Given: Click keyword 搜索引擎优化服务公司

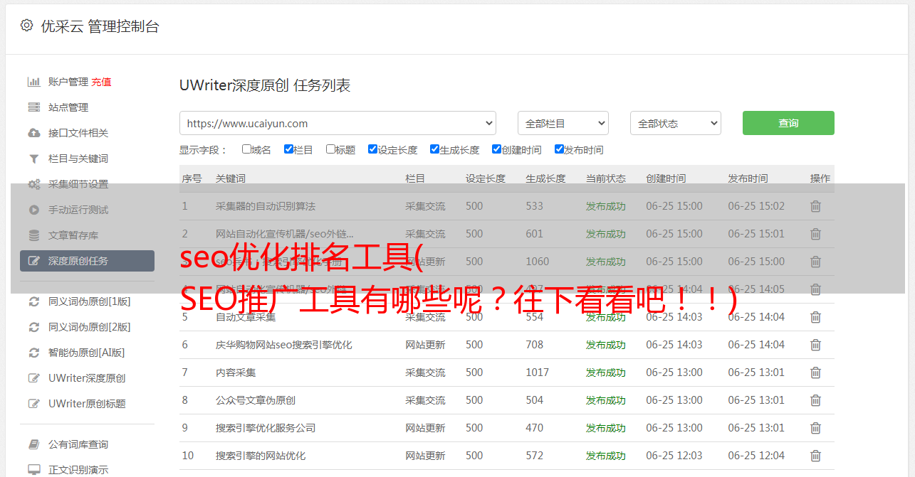Looking at the screenshot, I should [266, 428].
